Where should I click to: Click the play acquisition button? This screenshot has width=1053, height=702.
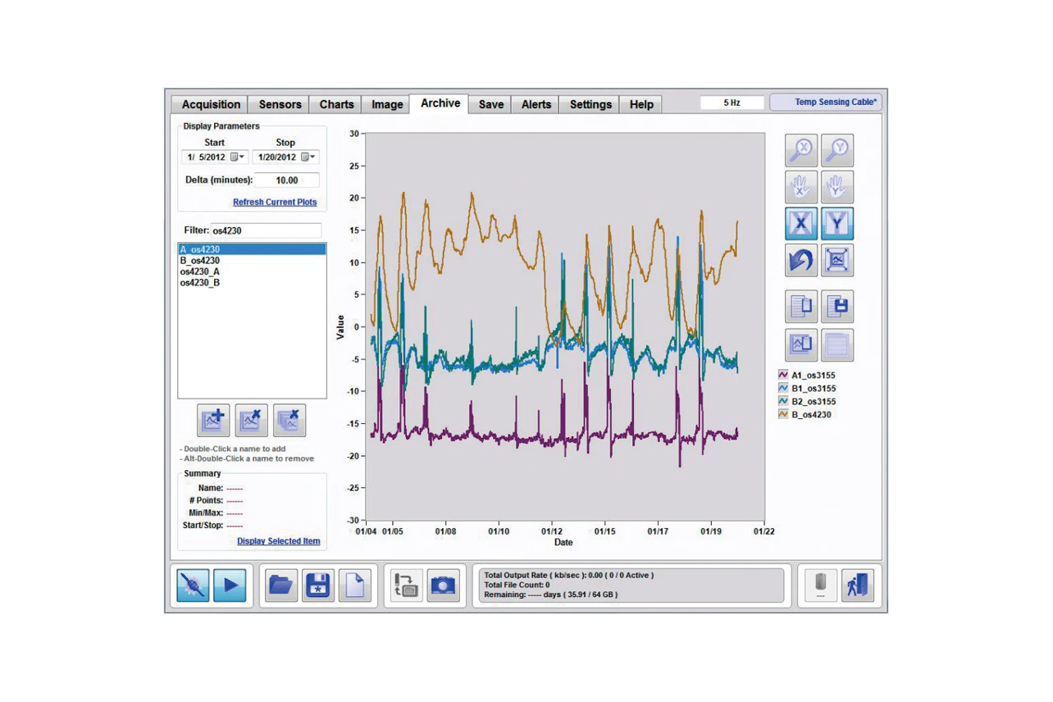pos(230,586)
